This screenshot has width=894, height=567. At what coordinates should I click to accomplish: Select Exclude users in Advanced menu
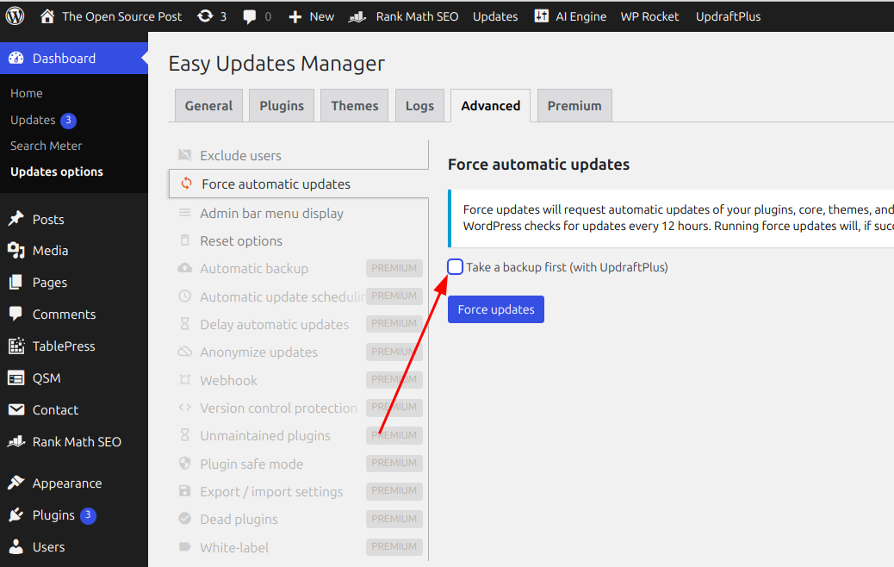point(240,156)
